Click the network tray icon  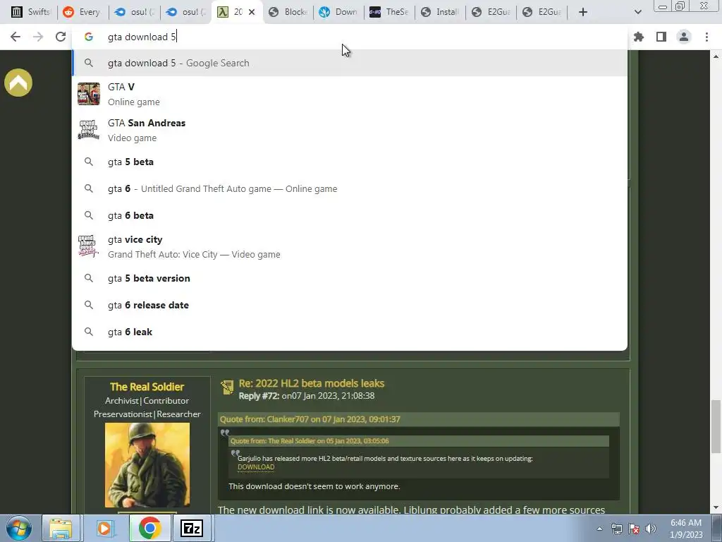pyautogui.click(x=616, y=529)
